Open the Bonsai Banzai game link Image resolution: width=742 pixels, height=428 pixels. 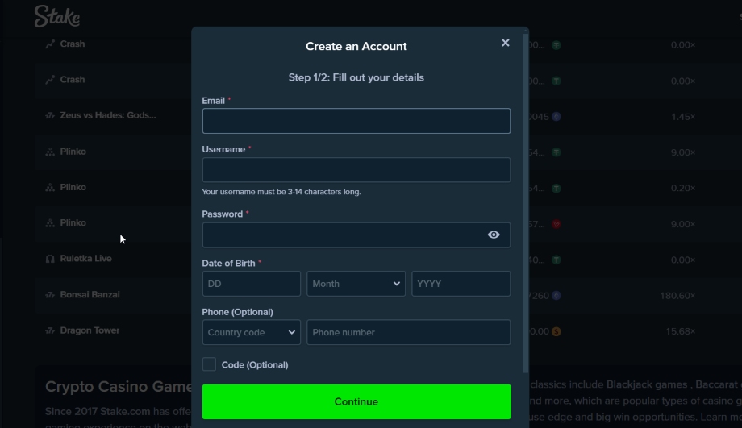90,295
